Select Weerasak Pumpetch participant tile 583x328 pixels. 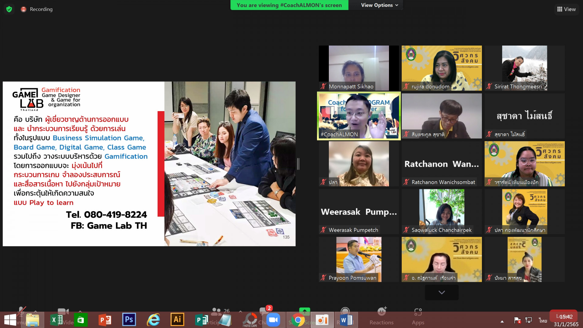(359, 211)
